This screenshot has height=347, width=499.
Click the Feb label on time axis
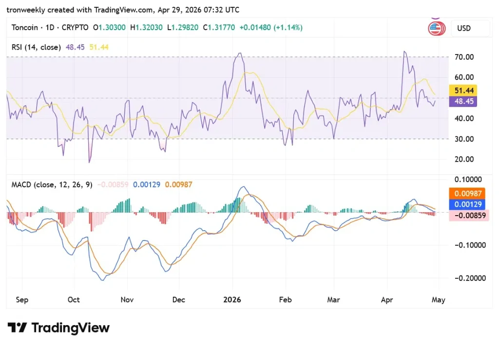[x=285, y=300]
